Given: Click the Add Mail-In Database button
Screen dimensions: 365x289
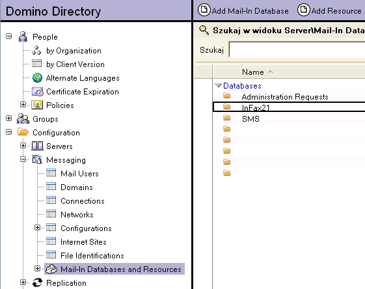Looking at the screenshot, I should click(x=243, y=10).
